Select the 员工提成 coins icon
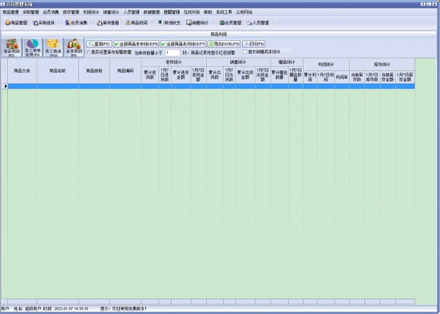This screenshot has width=440, height=314. click(x=53, y=48)
